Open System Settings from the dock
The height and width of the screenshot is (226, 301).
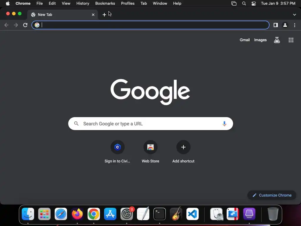127,214
